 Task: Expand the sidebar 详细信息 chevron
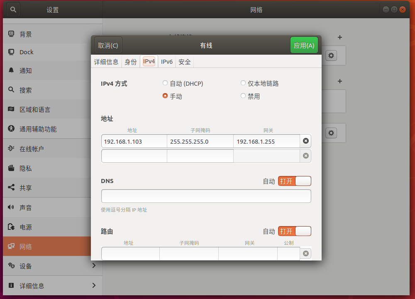click(94, 285)
